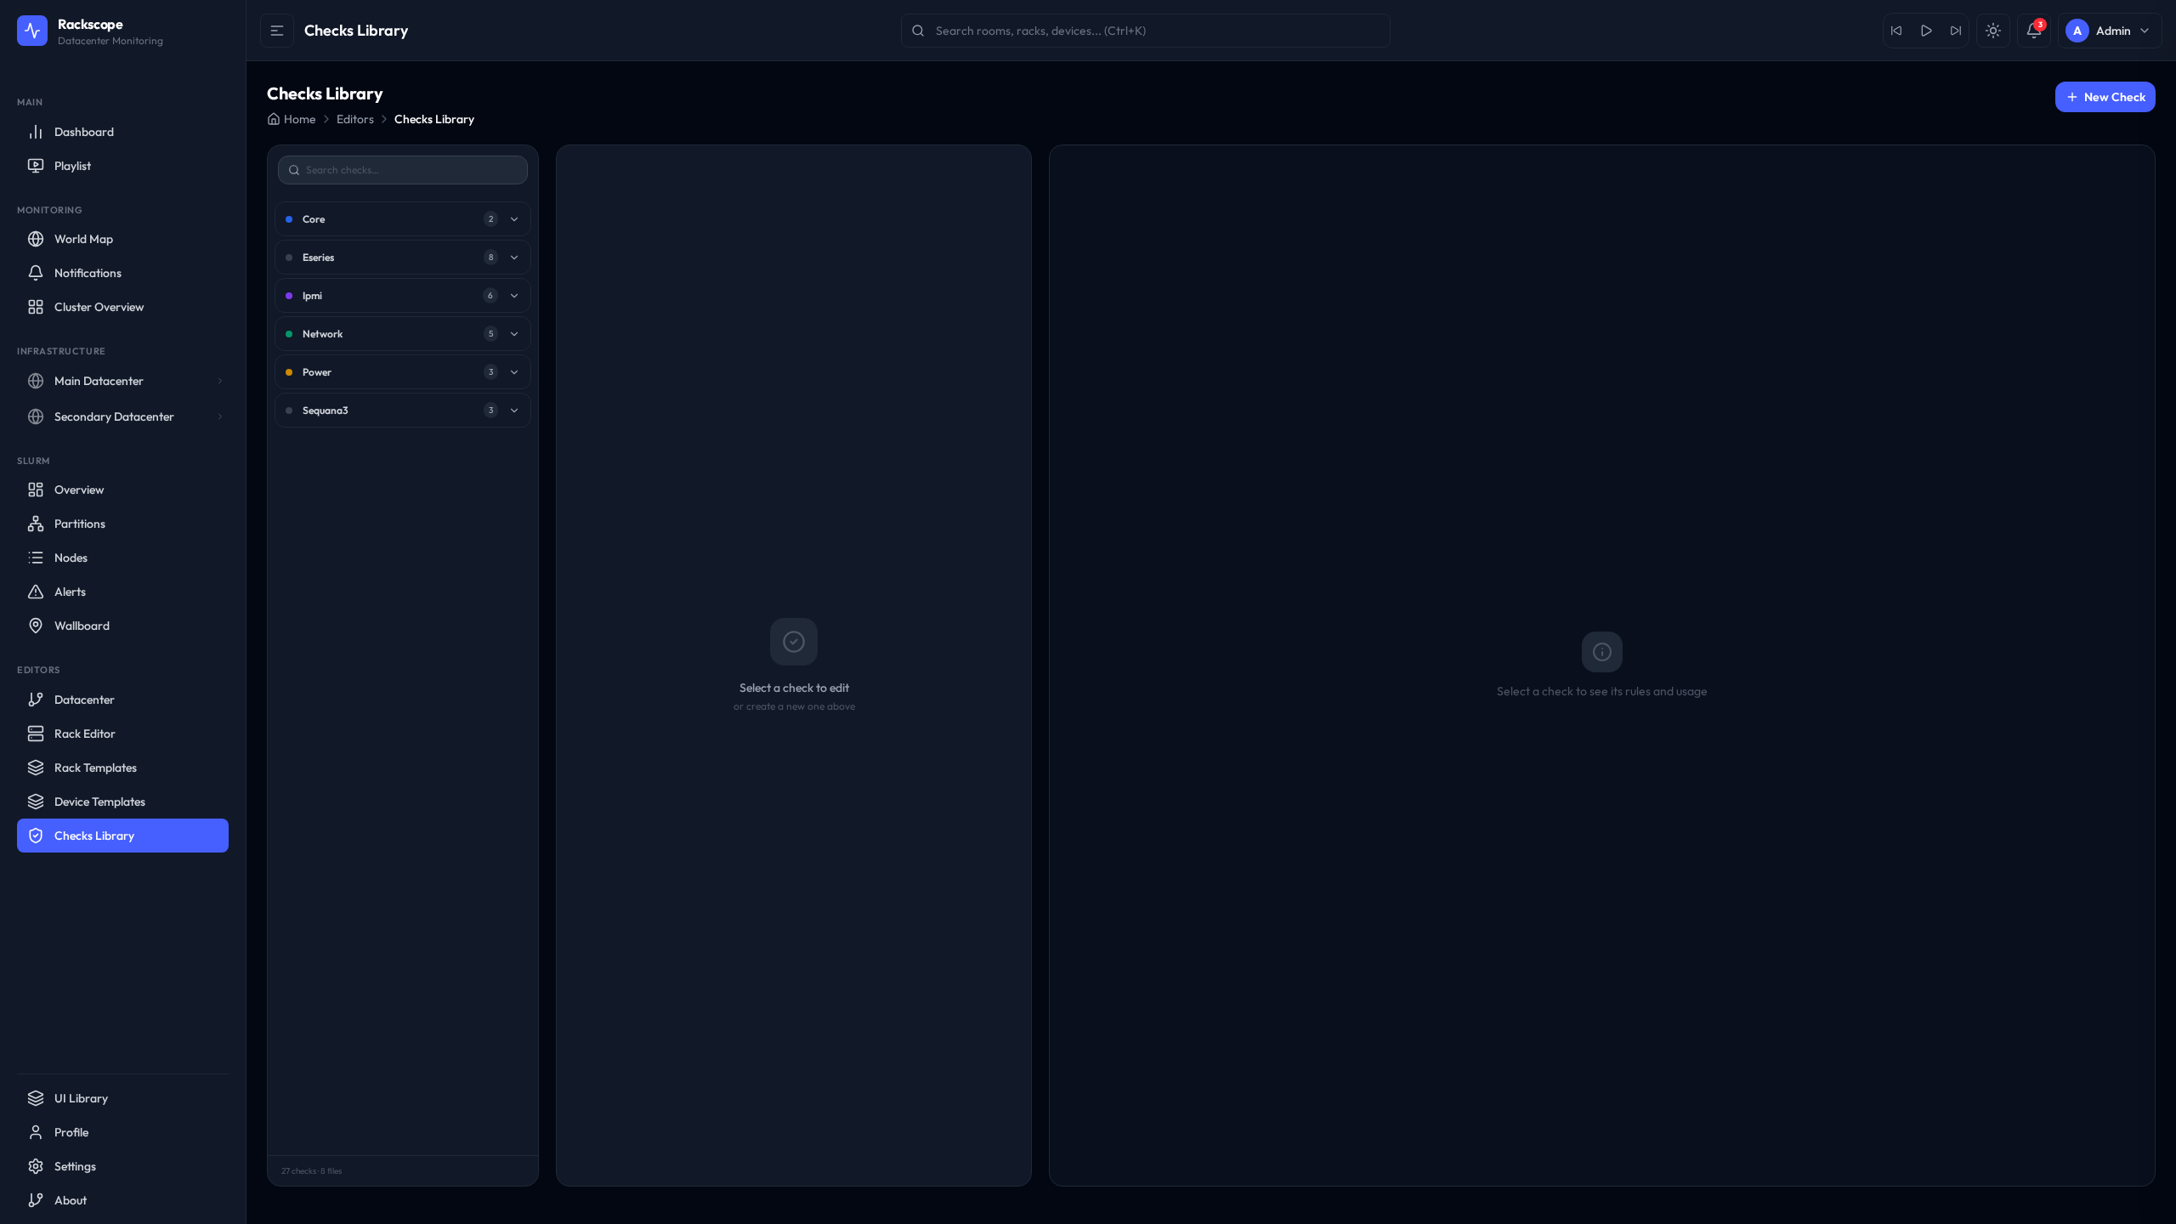
Task: Skip to the previous playlist item
Action: [1896, 31]
